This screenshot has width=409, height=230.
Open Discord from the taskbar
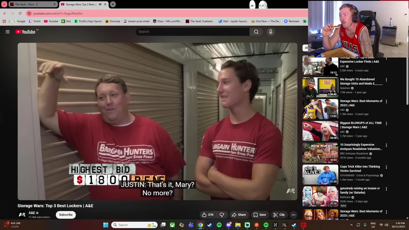click(228, 225)
